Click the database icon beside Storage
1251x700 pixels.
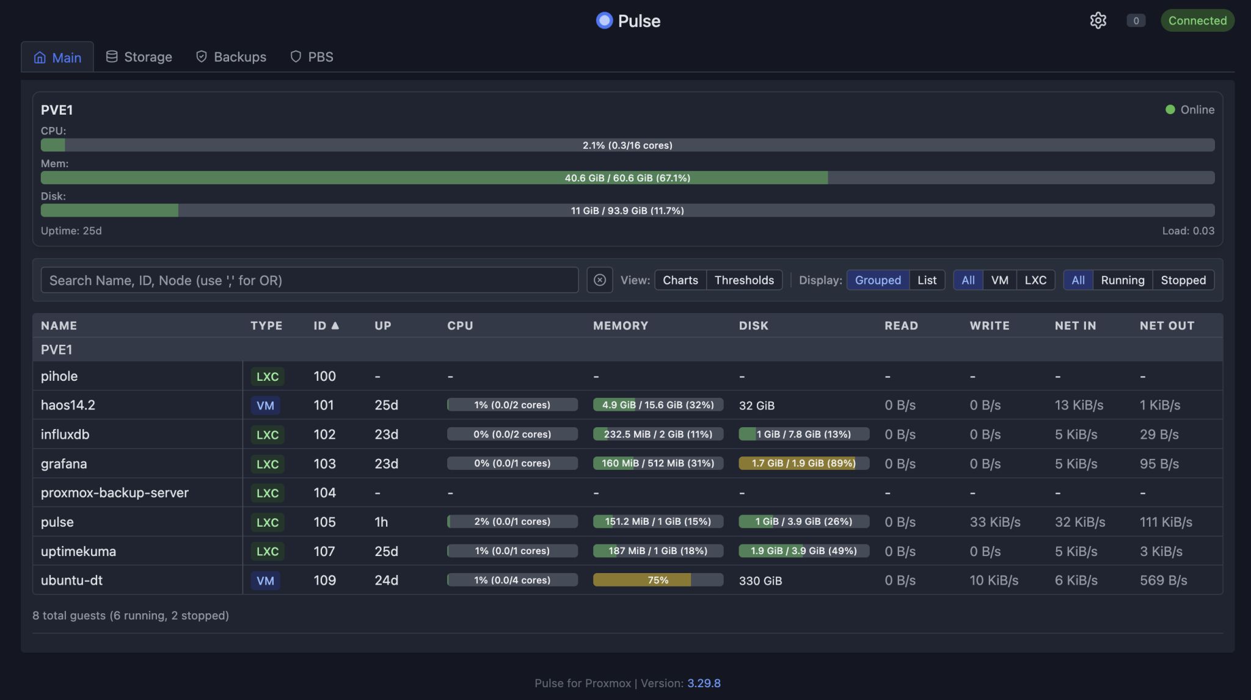click(x=111, y=56)
